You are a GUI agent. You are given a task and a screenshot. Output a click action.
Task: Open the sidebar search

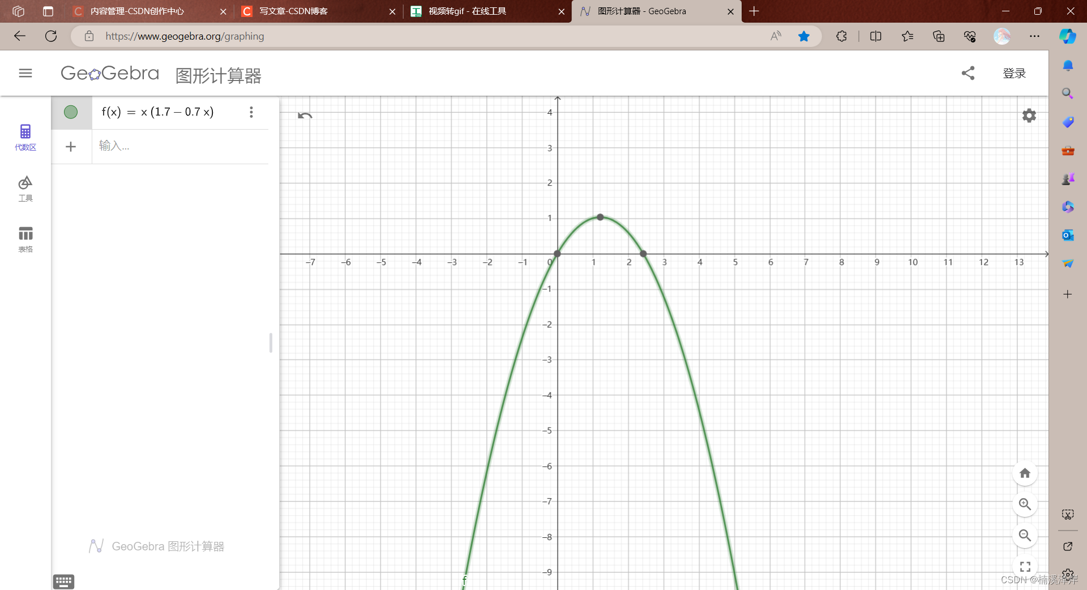pos(1068,93)
